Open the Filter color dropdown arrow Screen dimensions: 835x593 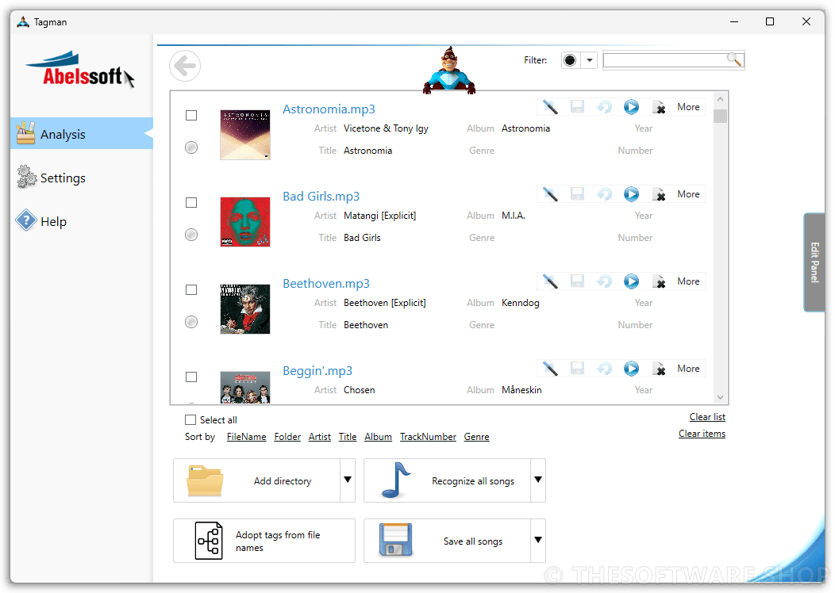(589, 60)
